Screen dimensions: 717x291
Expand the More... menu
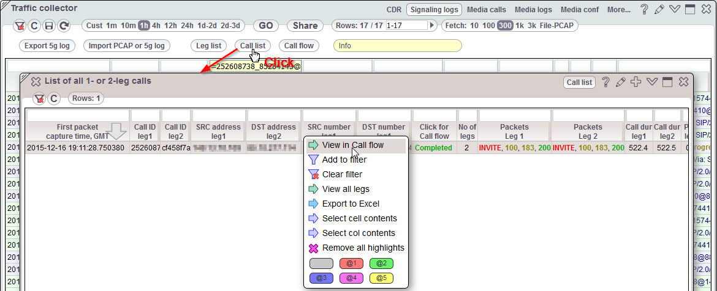point(618,9)
